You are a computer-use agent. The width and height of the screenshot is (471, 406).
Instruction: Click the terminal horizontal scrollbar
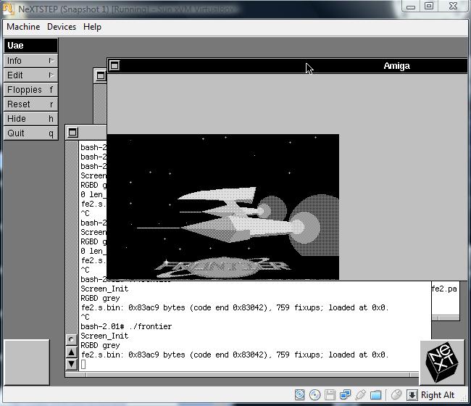(x=248, y=374)
